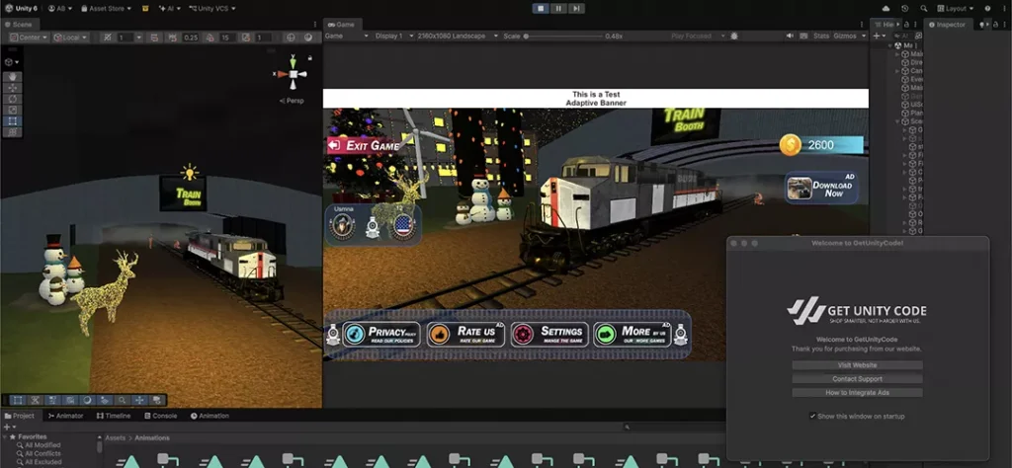Switch to the Animation tab
Screen dimensions: 1012x468
point(210,416)
